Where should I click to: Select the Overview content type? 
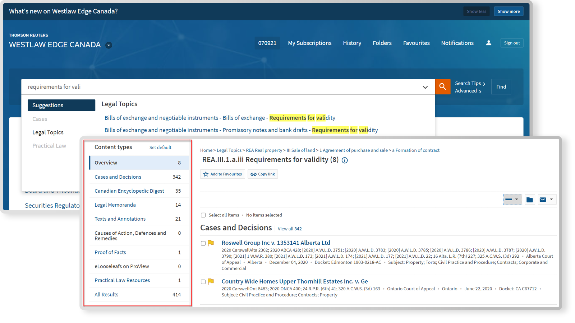139,163
